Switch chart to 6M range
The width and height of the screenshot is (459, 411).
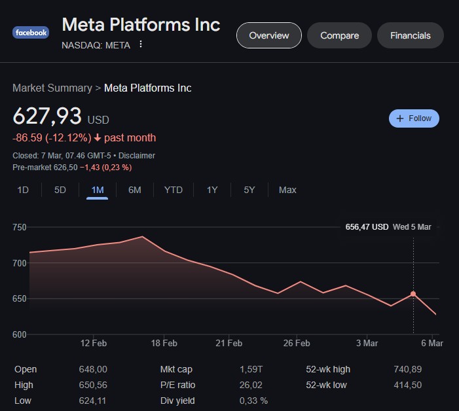135,190
